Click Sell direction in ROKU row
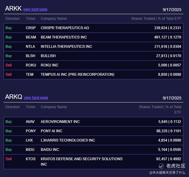Viewport: 189px width, 177px height. coord(9,65)
